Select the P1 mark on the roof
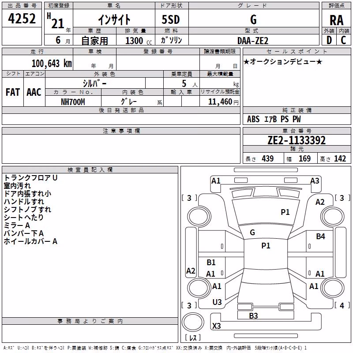The height and width of the screenshot is (353, 353). coord(266,246)
